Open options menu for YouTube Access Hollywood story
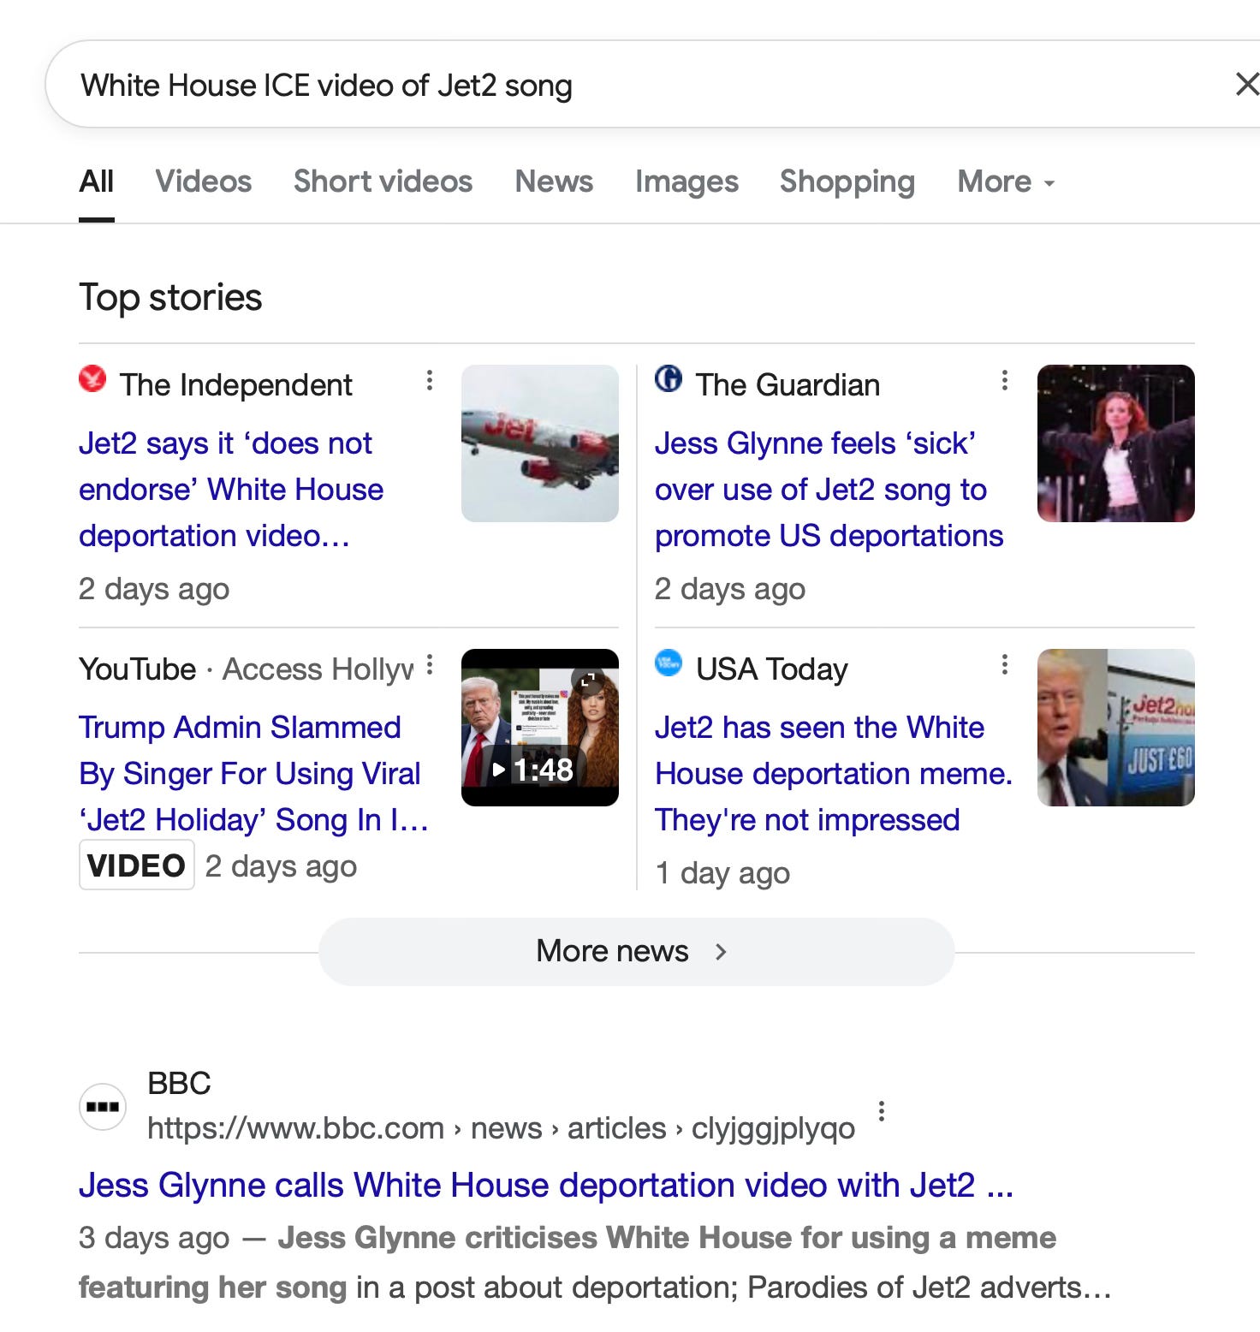The image size is (1260, 1332). point(430,665)
